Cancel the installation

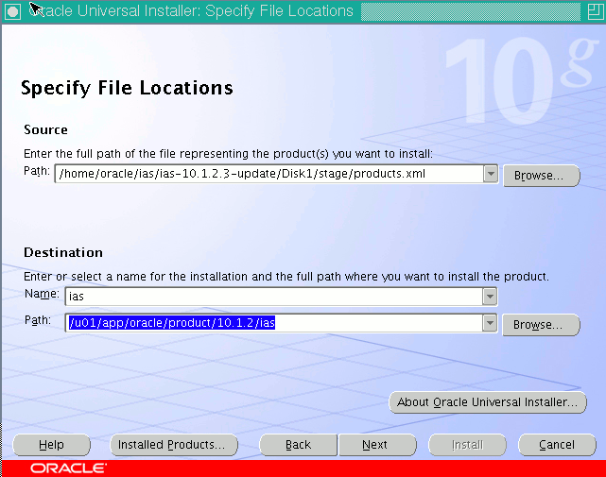557,445
